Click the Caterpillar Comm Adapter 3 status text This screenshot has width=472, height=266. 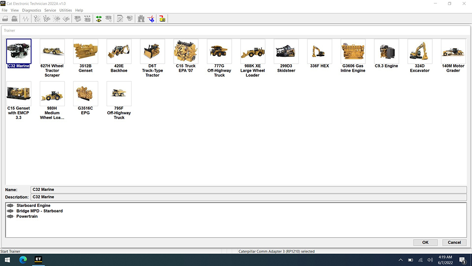(276, 251)
